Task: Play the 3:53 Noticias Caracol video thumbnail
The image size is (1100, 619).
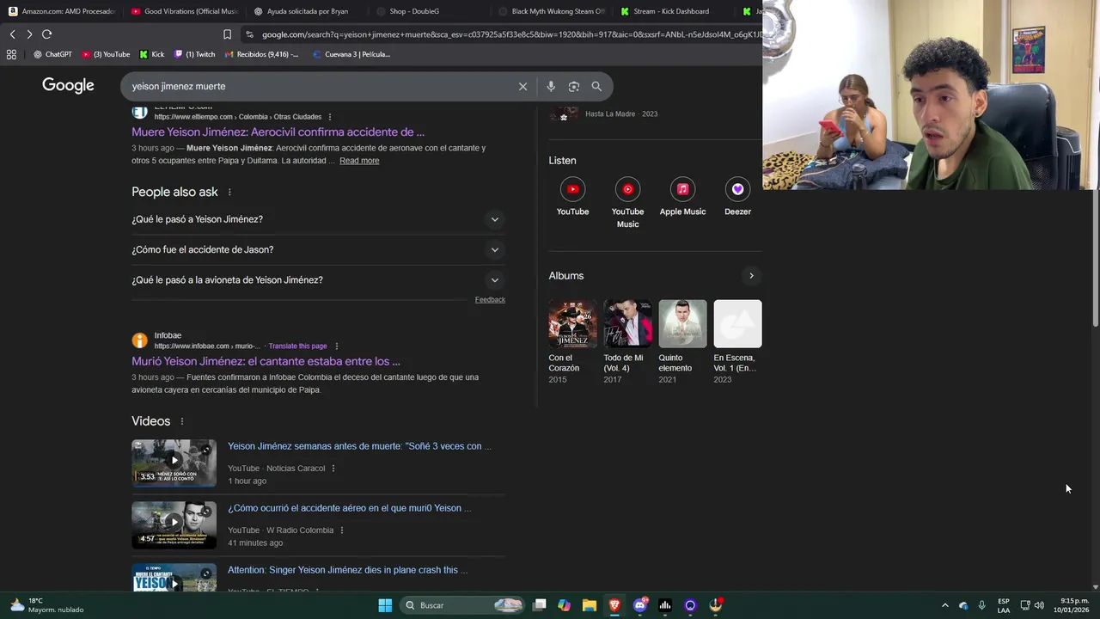Action: tap(174, 463)
